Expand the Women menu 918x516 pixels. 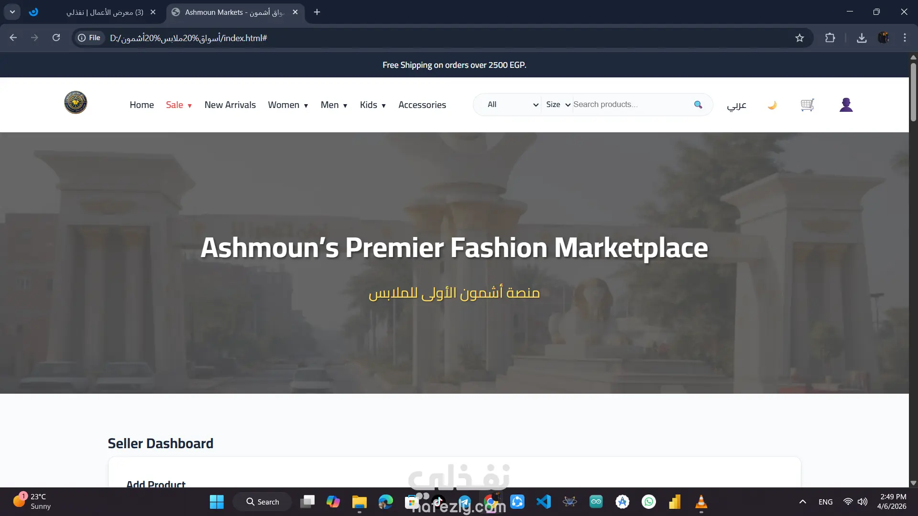(x=287, y=105)
